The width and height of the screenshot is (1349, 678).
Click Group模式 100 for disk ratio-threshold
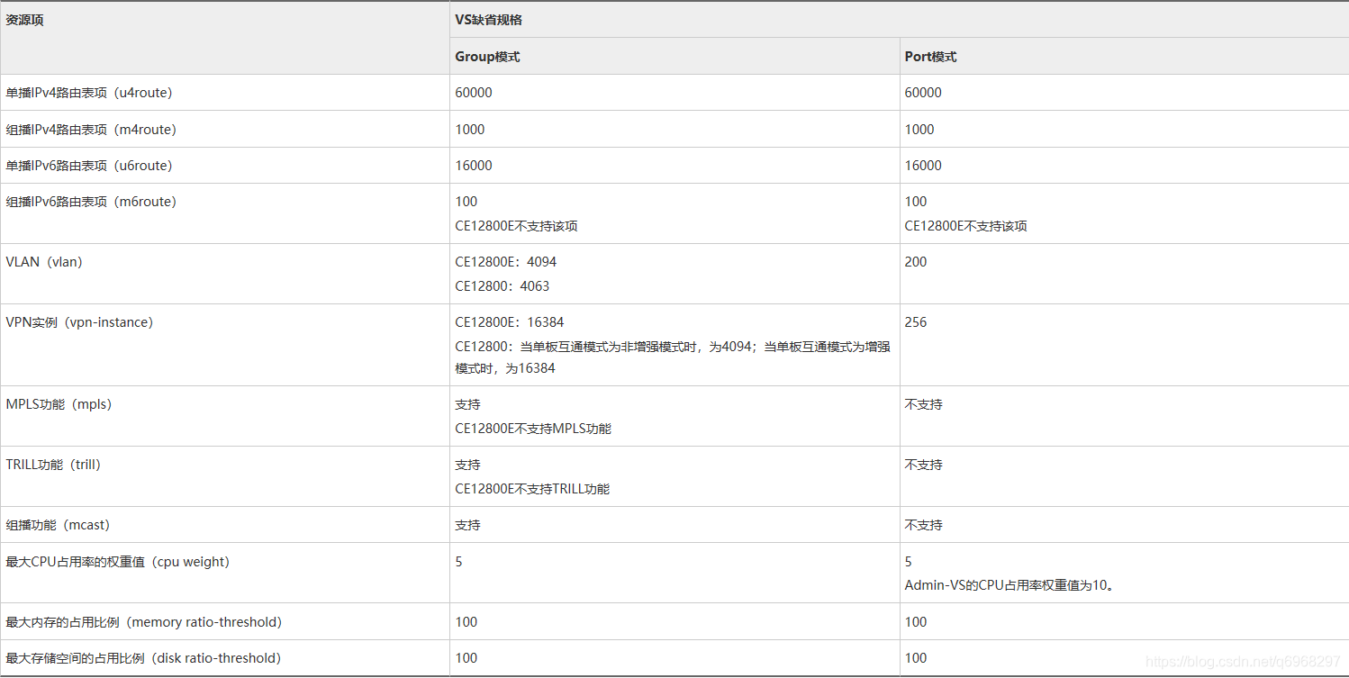click(466, 658)
